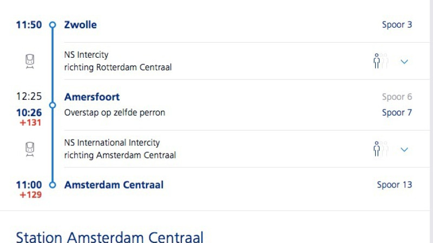Open the Amersfoort station link

tap(92, 97)
